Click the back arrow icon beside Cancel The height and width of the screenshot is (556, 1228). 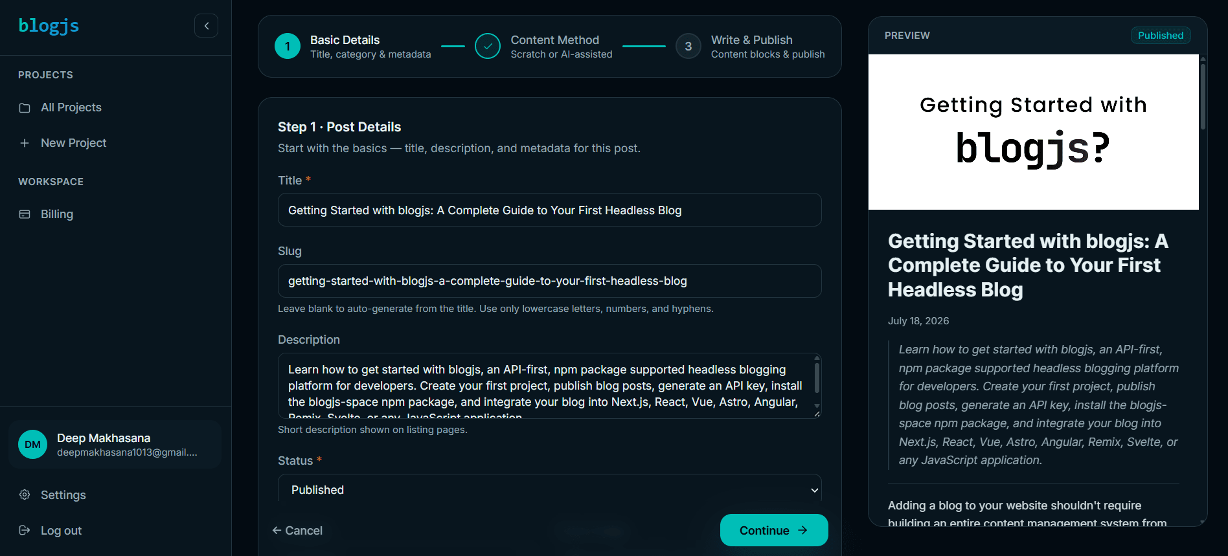pyautogui.click(x=277, y=531)
